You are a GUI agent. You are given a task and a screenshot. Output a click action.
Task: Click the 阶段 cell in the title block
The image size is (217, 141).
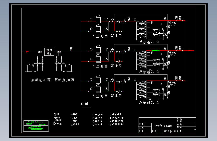click(x=180, y=124)
